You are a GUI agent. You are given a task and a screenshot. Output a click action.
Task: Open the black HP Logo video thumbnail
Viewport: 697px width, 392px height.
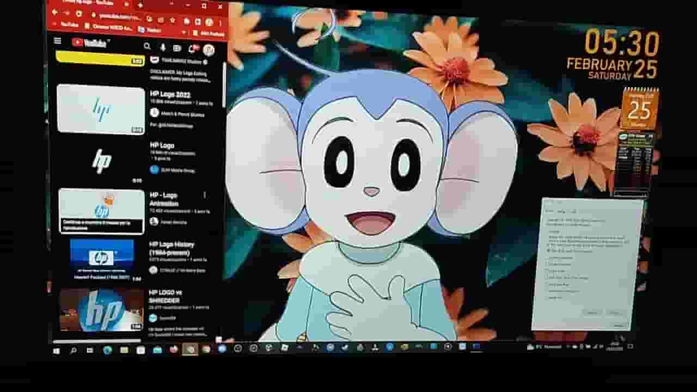coord(101,161)
